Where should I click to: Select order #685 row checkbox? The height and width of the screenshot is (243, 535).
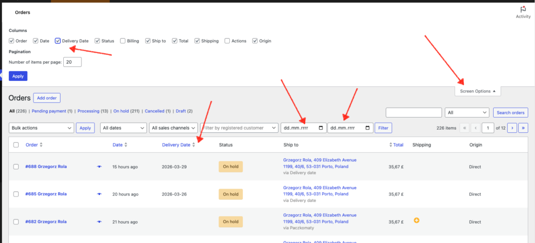click(x=16, y=194)
